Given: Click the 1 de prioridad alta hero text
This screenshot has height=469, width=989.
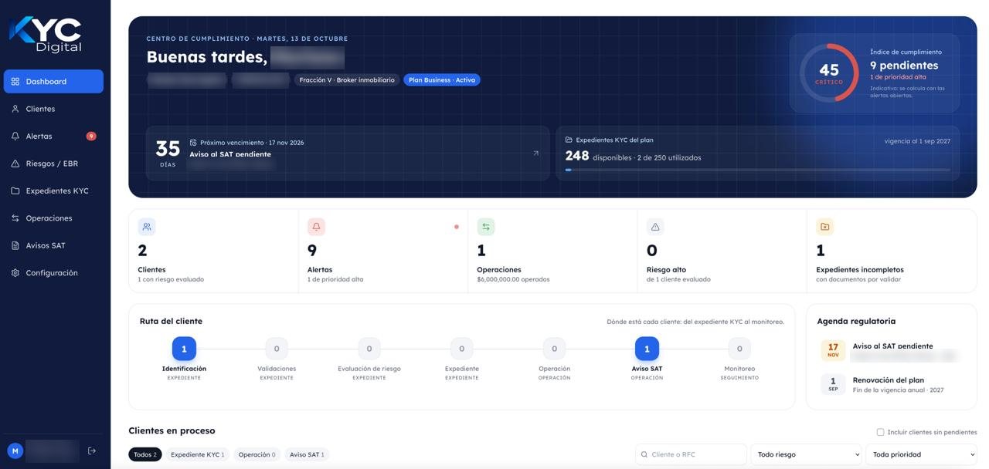Looking at the screenshot, I should pos(898,77).
